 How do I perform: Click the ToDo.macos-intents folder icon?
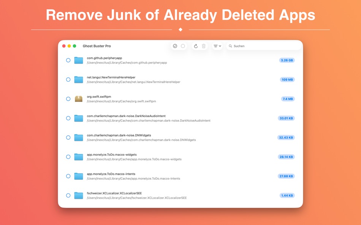pyautogui.click(x=79, y=176)
